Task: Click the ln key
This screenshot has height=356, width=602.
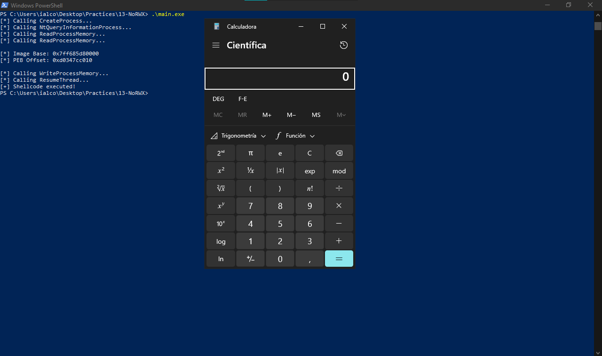Action: click(x=221, y=259)
